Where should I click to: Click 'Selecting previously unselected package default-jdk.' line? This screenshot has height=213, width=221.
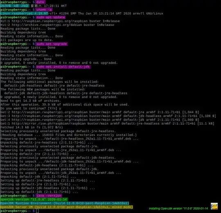tap(50, 169)
